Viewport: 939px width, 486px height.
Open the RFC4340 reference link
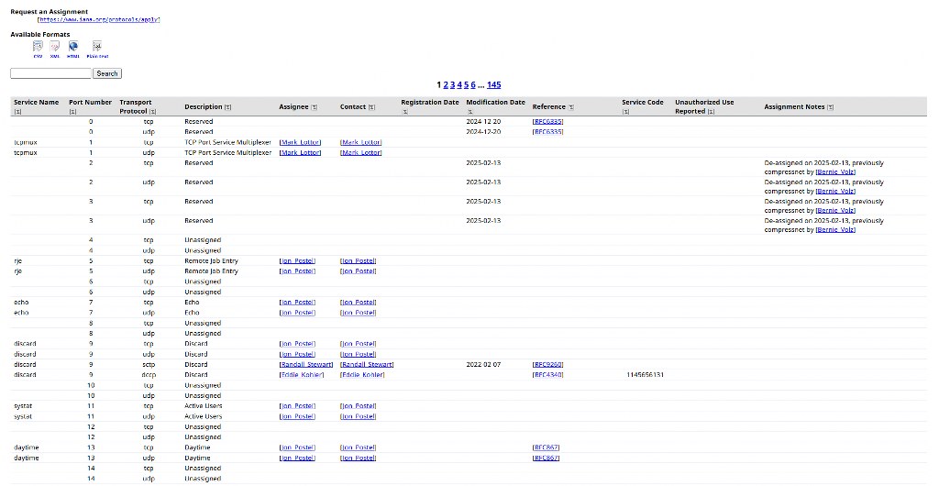[x=548, y=375]
